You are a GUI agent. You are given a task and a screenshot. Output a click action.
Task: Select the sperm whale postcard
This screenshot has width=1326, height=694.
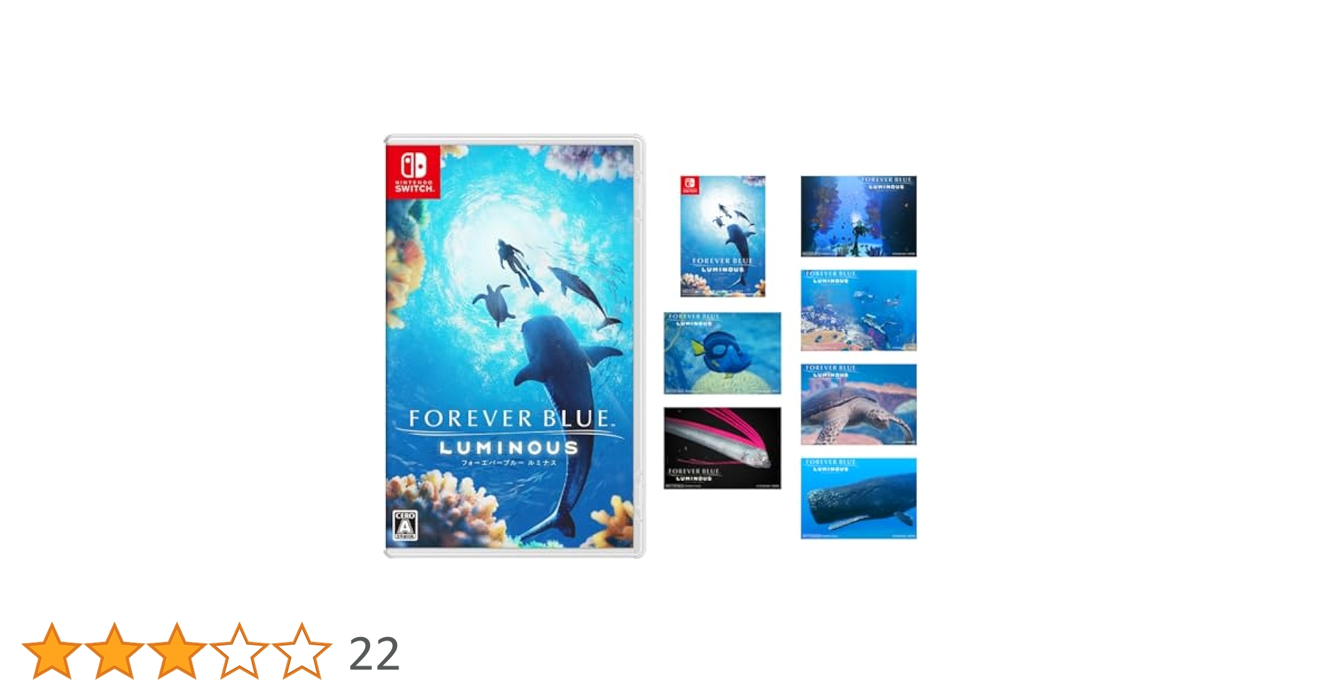pyautogui.click(x=859, y=498)
